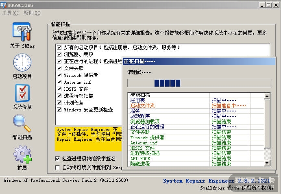
Task: Toggle 正在运行的进程 checkbox
Action: 59,61
